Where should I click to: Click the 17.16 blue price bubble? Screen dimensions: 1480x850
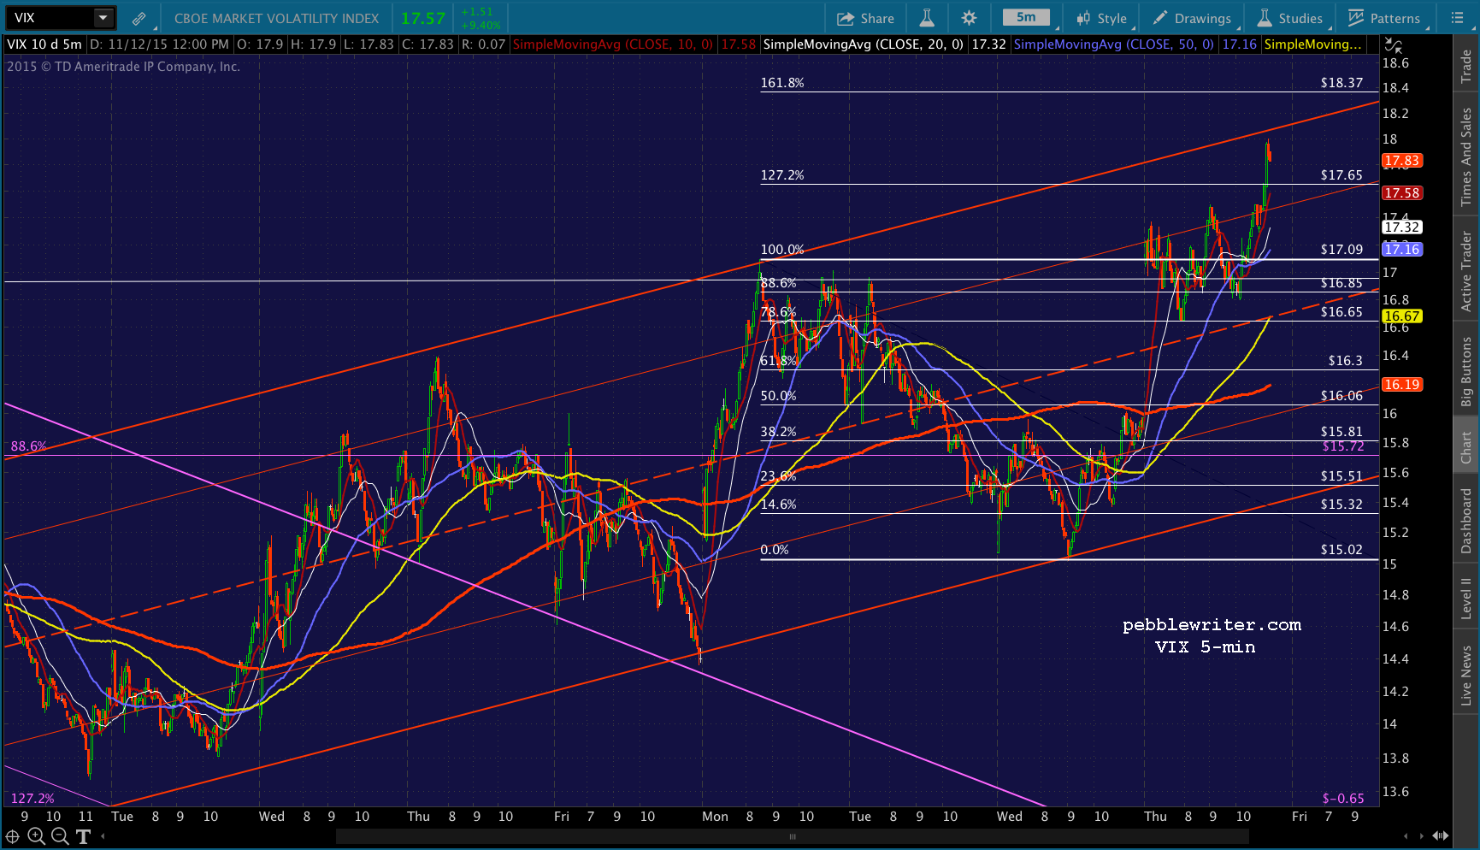pyautogui.click(x=1401, y=250)
